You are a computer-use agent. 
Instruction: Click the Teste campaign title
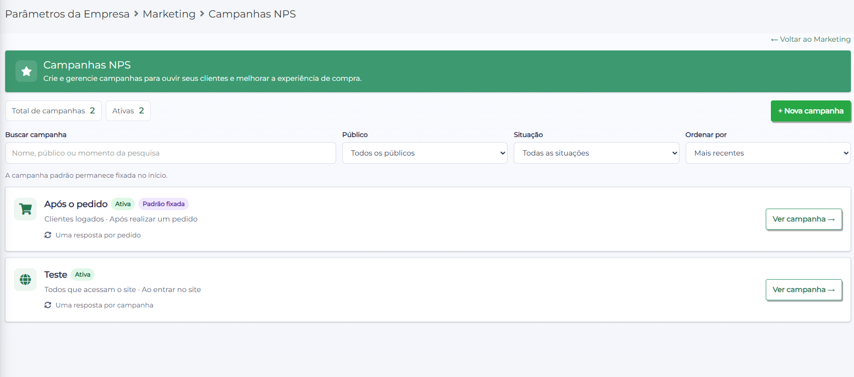tap(56, 275)
